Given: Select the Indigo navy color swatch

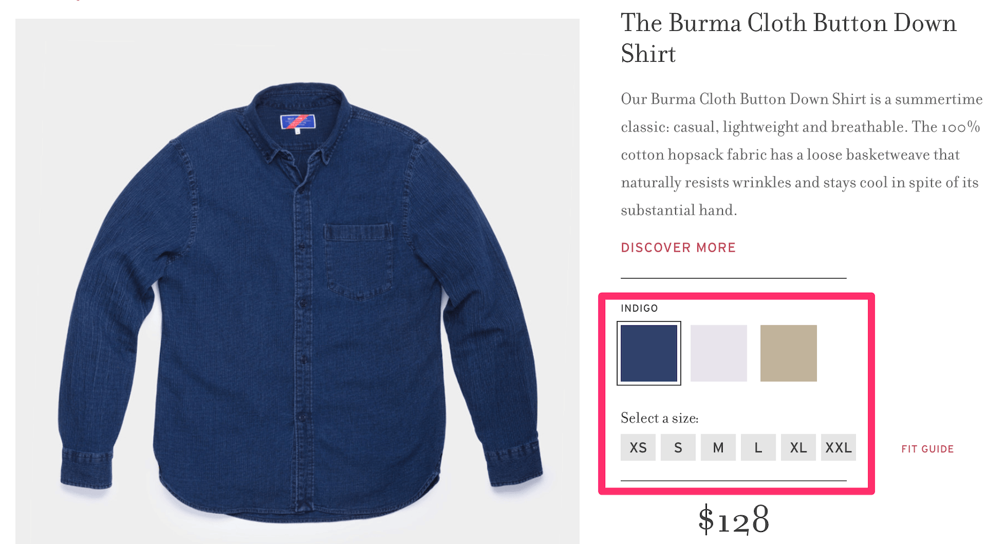Looking at the screenshot, I should click(648, 353).
